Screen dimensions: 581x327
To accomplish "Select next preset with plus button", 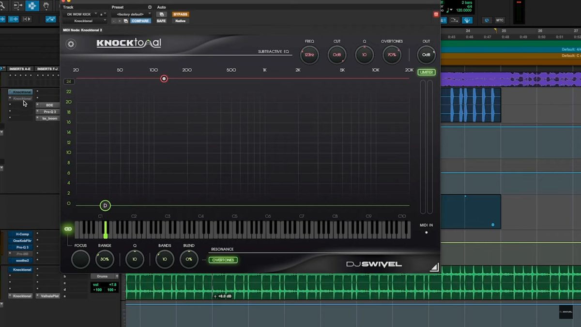I will click(120, 21).
